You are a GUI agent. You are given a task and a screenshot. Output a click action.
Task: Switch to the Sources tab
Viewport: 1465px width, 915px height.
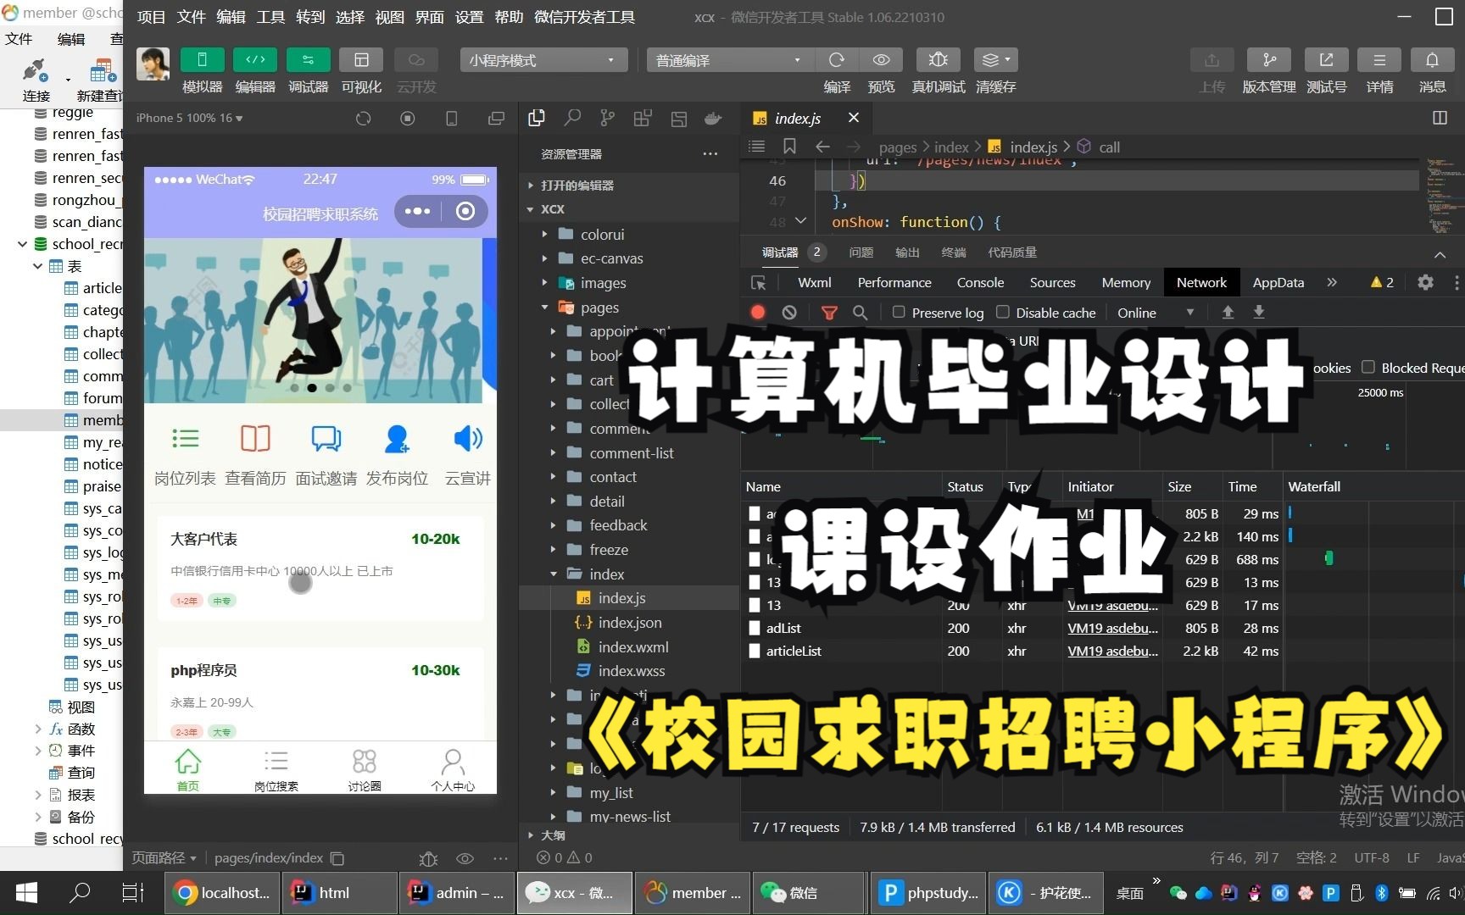(1052, 283)
